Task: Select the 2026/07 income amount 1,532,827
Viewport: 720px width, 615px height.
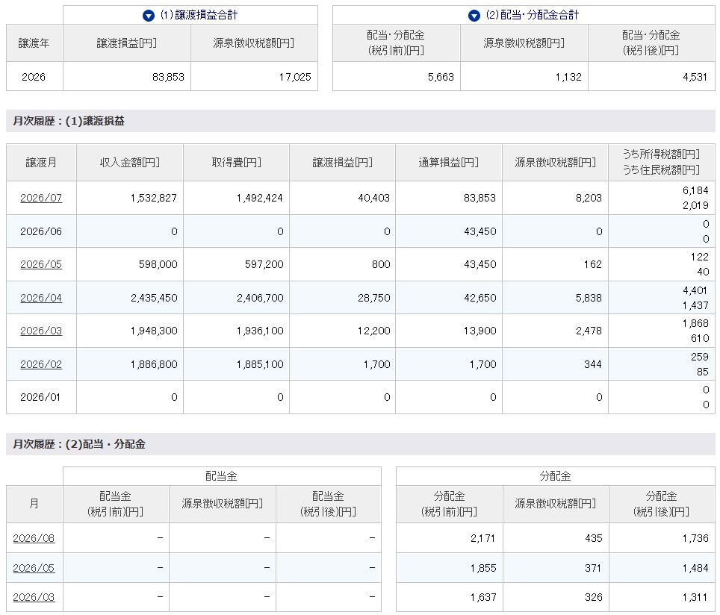Action: (153, 198)
